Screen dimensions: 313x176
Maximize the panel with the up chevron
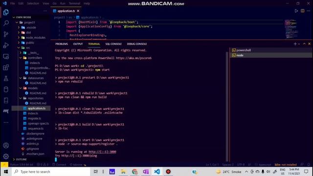pyautogui.click(x=304, y=44)
